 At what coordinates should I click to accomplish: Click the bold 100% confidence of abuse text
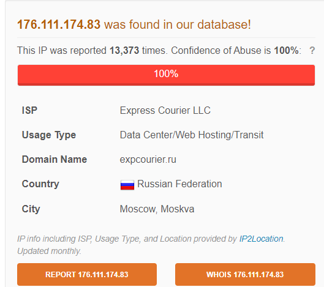(286, 50)
